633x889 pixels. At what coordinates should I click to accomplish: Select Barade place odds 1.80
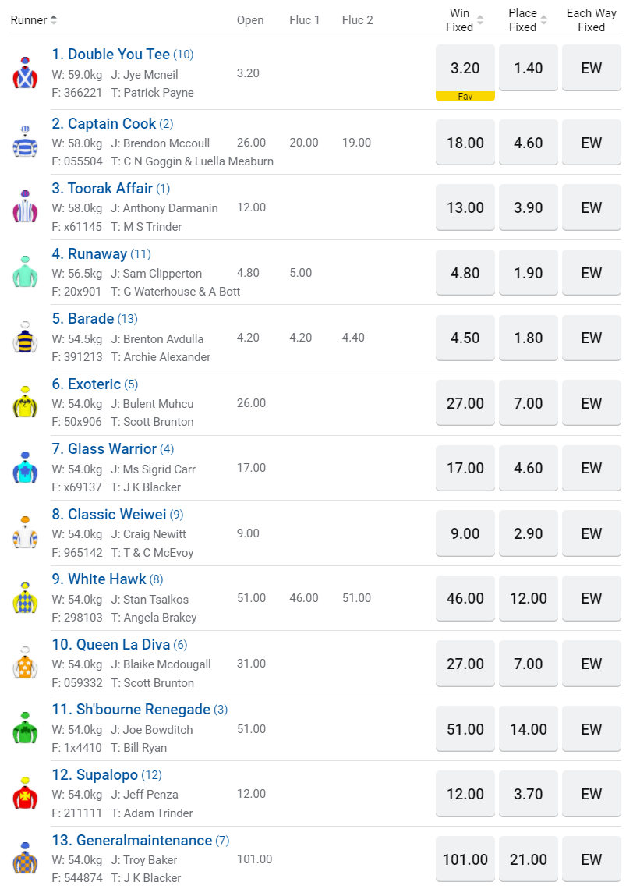pyautogui.click(x=529, y=338)
